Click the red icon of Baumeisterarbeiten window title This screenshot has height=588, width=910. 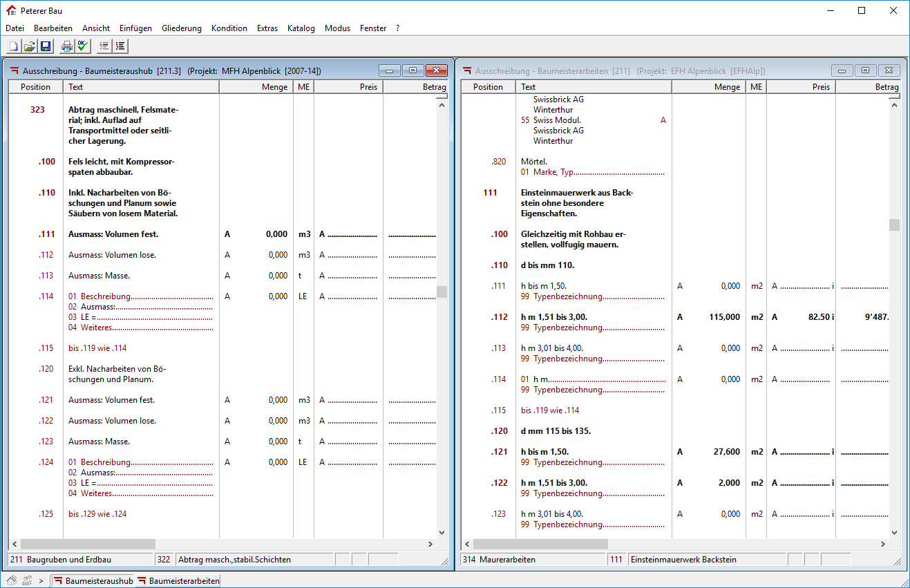coord(468,70)
